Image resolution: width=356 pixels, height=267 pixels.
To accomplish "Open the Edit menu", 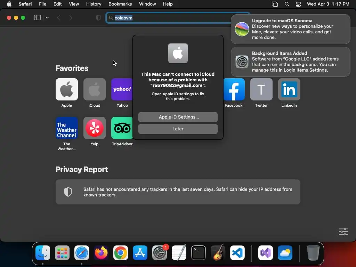I will click(x=57, y=4).
